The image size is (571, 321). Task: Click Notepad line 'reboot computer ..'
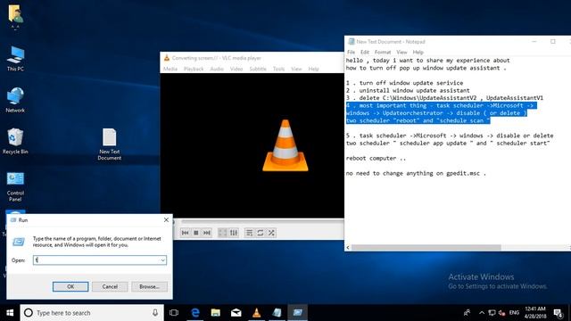coord(376,159)
